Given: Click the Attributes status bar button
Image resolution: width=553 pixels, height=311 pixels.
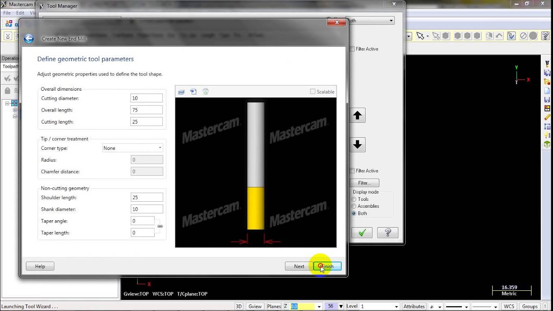Looking at the screenshot, I should [x=414, y=306].
